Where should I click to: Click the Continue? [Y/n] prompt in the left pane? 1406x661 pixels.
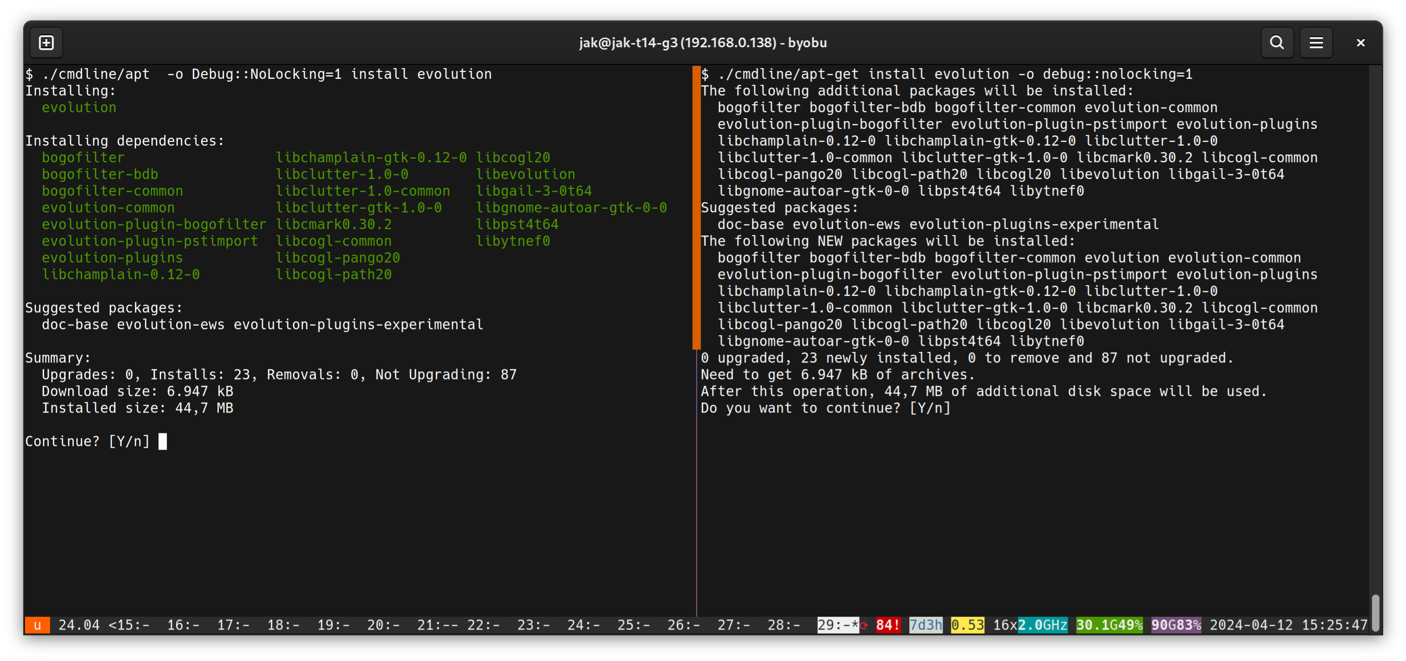tap(87, 441)
